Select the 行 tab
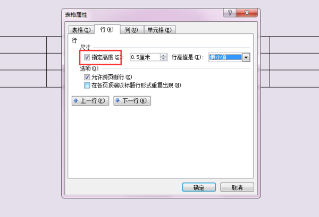This screenshot has width=319, height=217. click(x=107, y=29)
